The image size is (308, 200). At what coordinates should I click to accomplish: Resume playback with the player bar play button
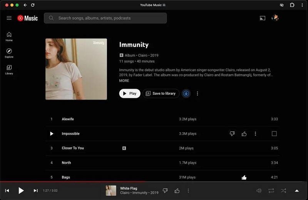click(x=21, y=191)
